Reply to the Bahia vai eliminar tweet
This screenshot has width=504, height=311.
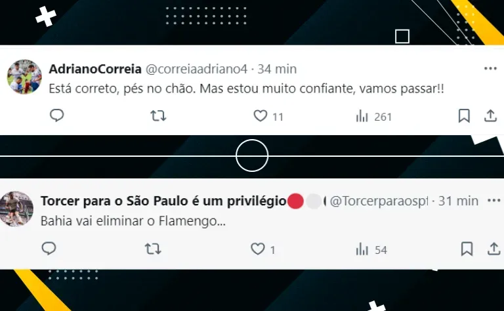pos(49,249)
